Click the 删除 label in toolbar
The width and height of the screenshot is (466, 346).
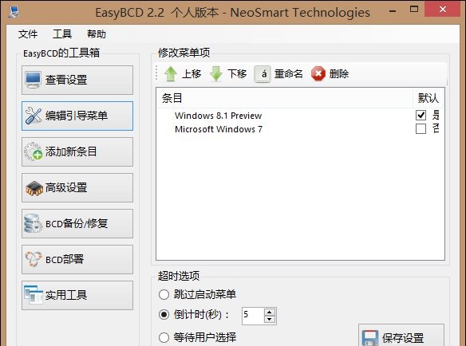tap(339, 73)
